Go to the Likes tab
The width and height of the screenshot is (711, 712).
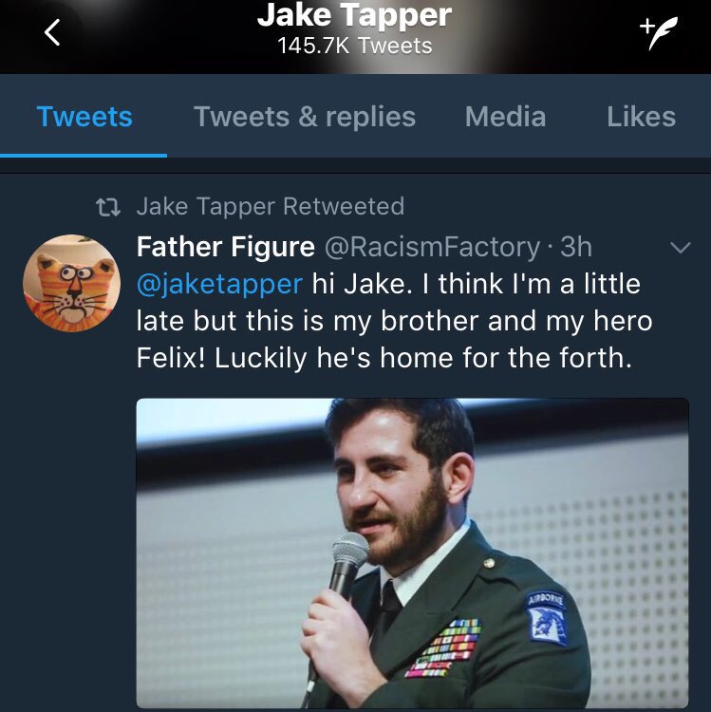[x=641, y=117]
